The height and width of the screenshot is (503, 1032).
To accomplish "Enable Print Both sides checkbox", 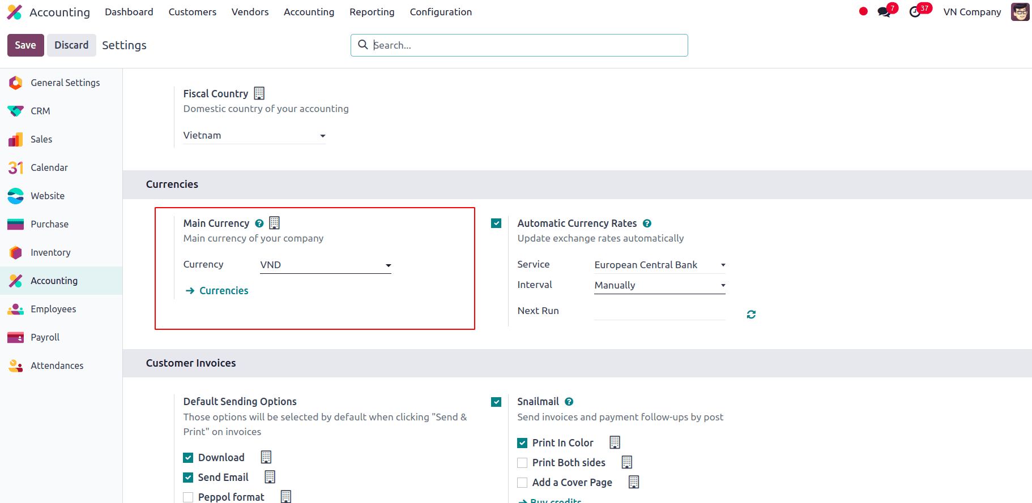I will pyautogui.click(x=522, y=463).
